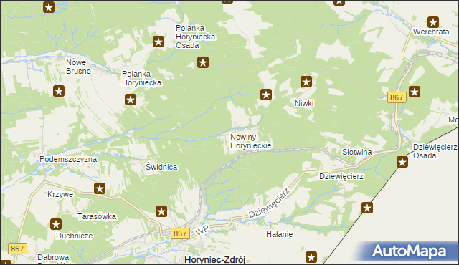Select the Krzywe label
459x265 pixels.
(x=60, y=194)
